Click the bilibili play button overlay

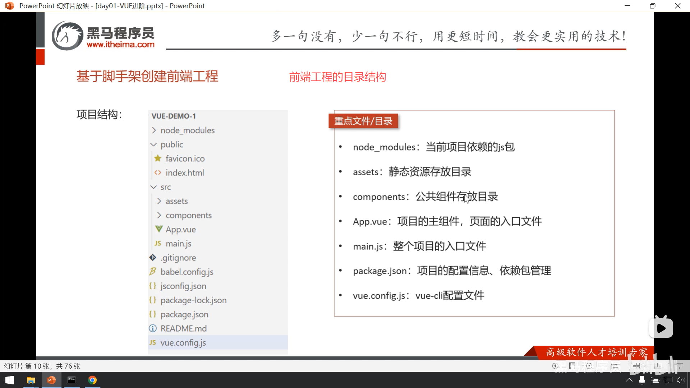(x=661, y=328)
